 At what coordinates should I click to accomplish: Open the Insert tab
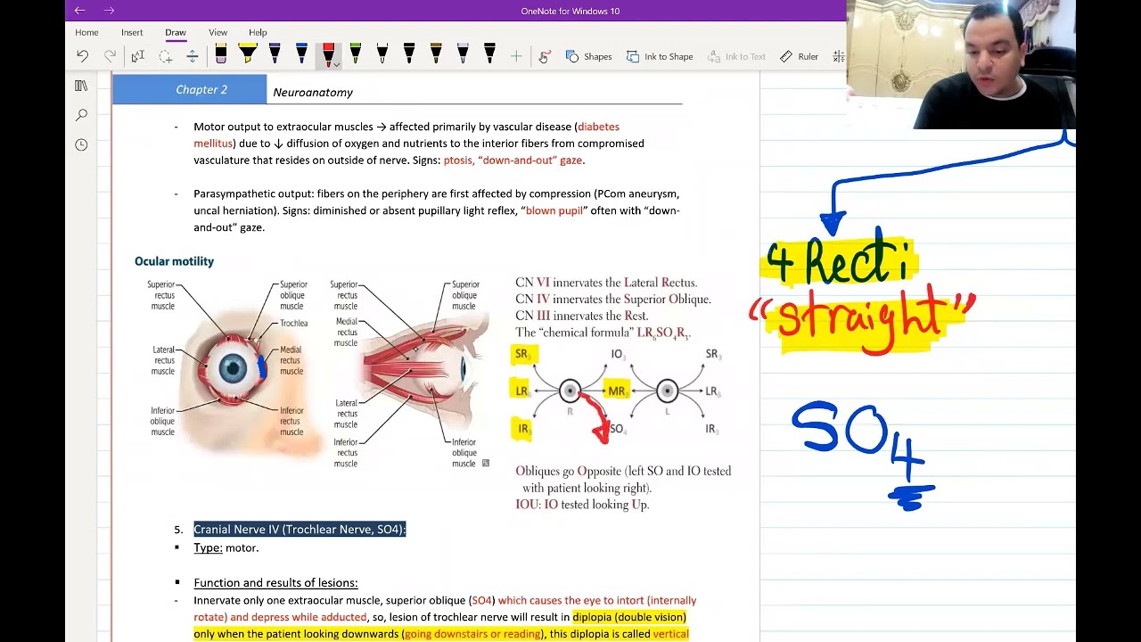[132, 32]
